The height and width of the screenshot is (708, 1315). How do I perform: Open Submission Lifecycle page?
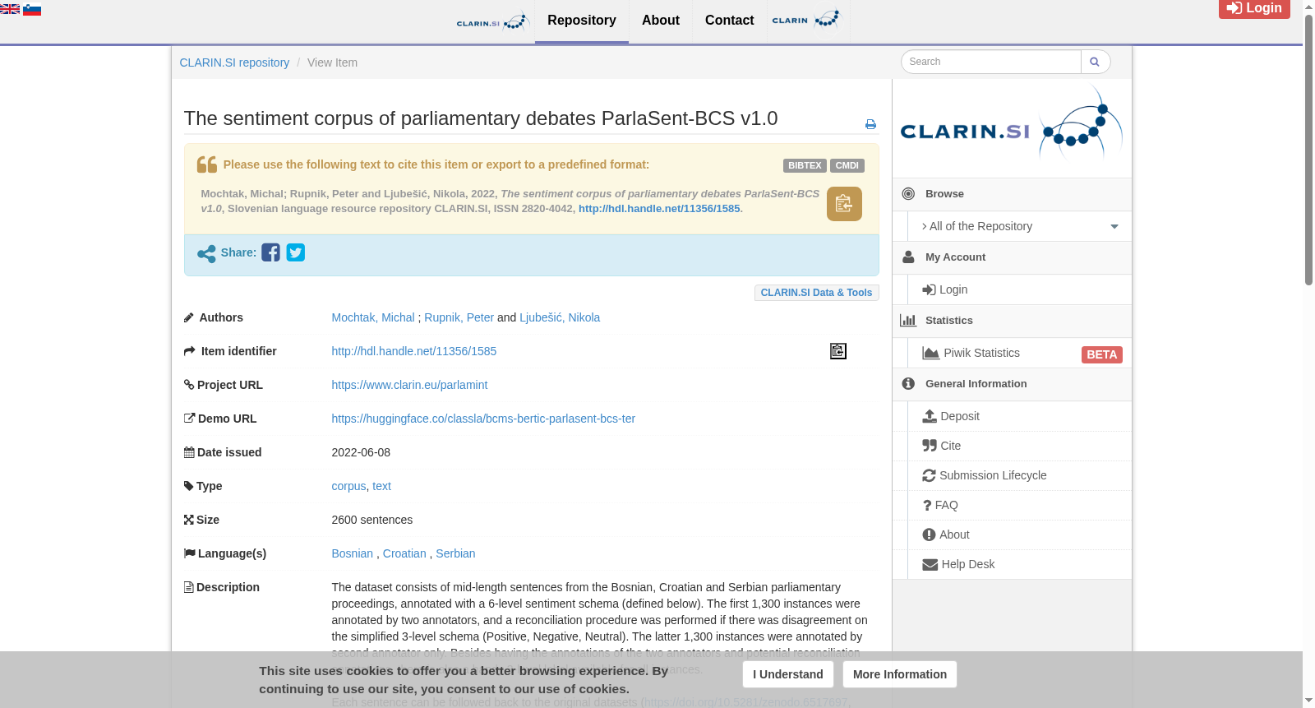pos(1020,475)
